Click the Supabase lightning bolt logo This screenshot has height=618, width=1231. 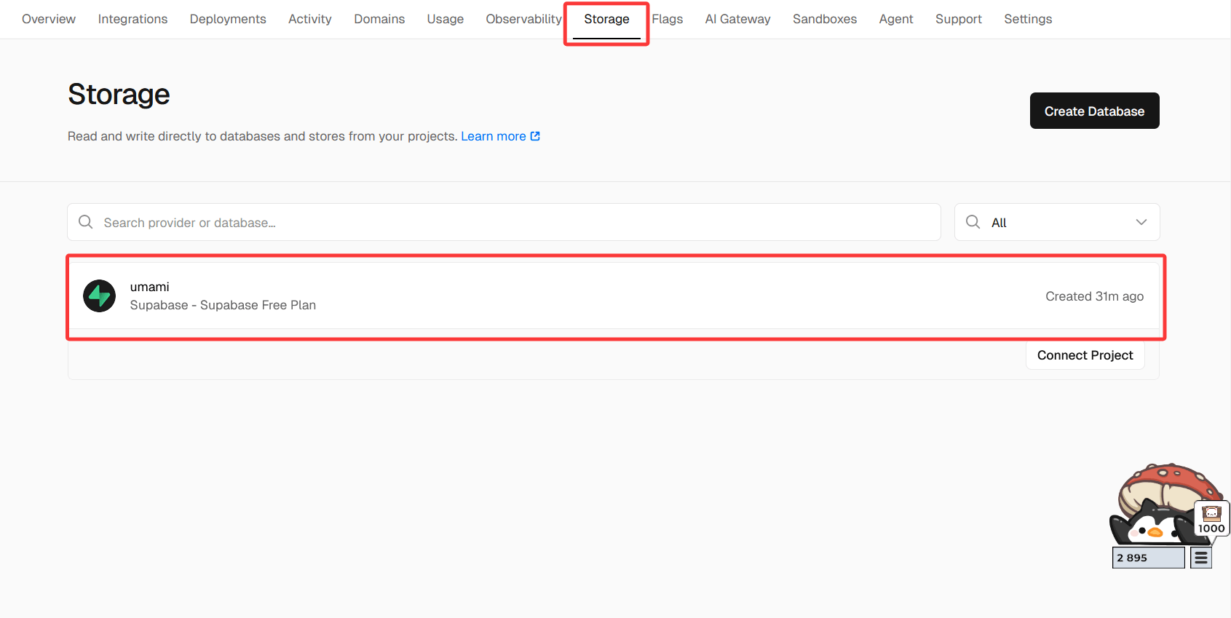point(99,296)
